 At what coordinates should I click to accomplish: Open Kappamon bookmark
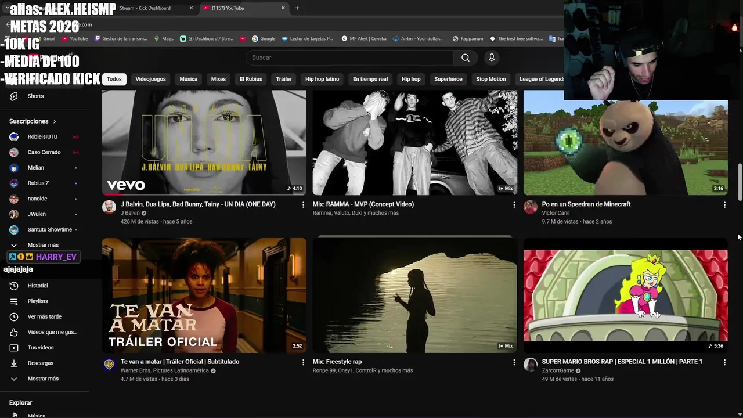point(467,39)
